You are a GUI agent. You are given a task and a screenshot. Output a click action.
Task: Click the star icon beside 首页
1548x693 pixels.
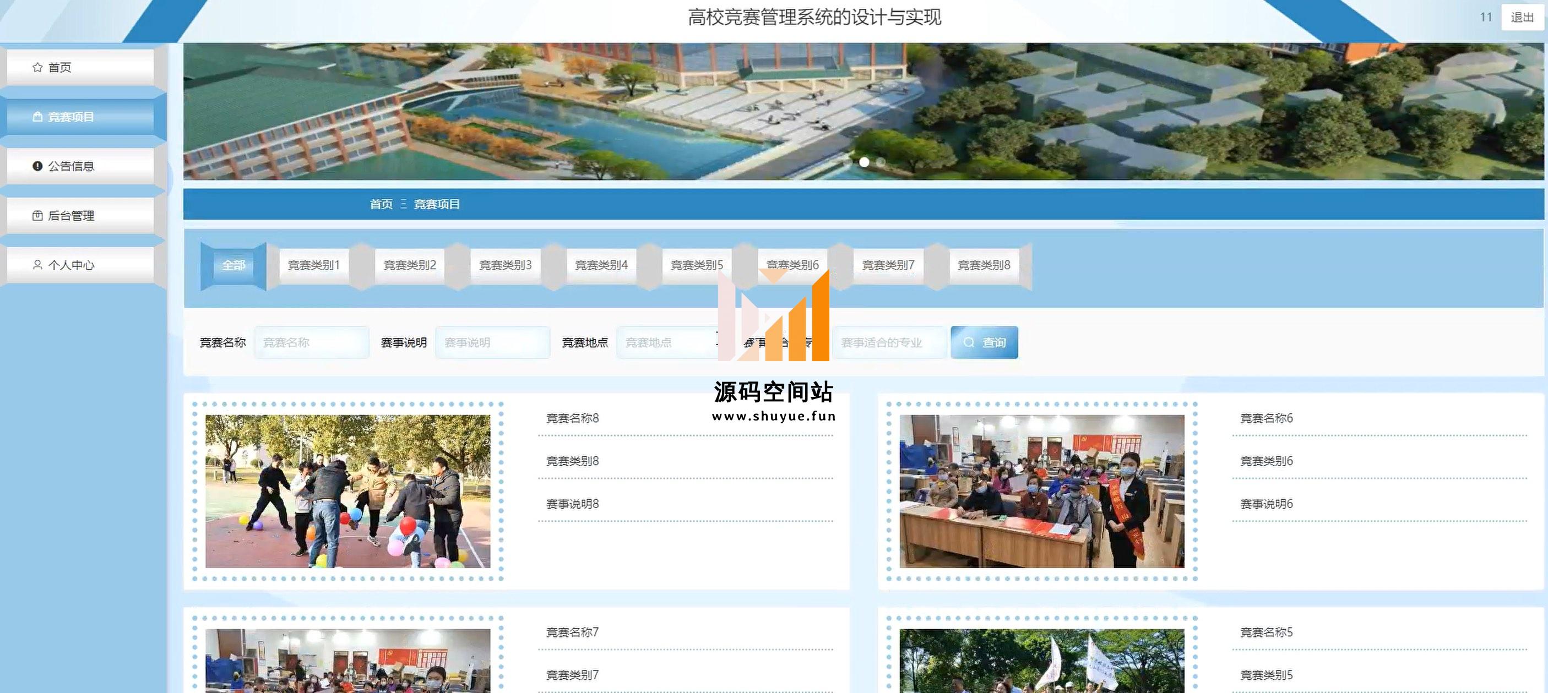click(x=37, y=67)
